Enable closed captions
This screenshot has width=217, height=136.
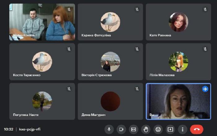coord(134,129)
